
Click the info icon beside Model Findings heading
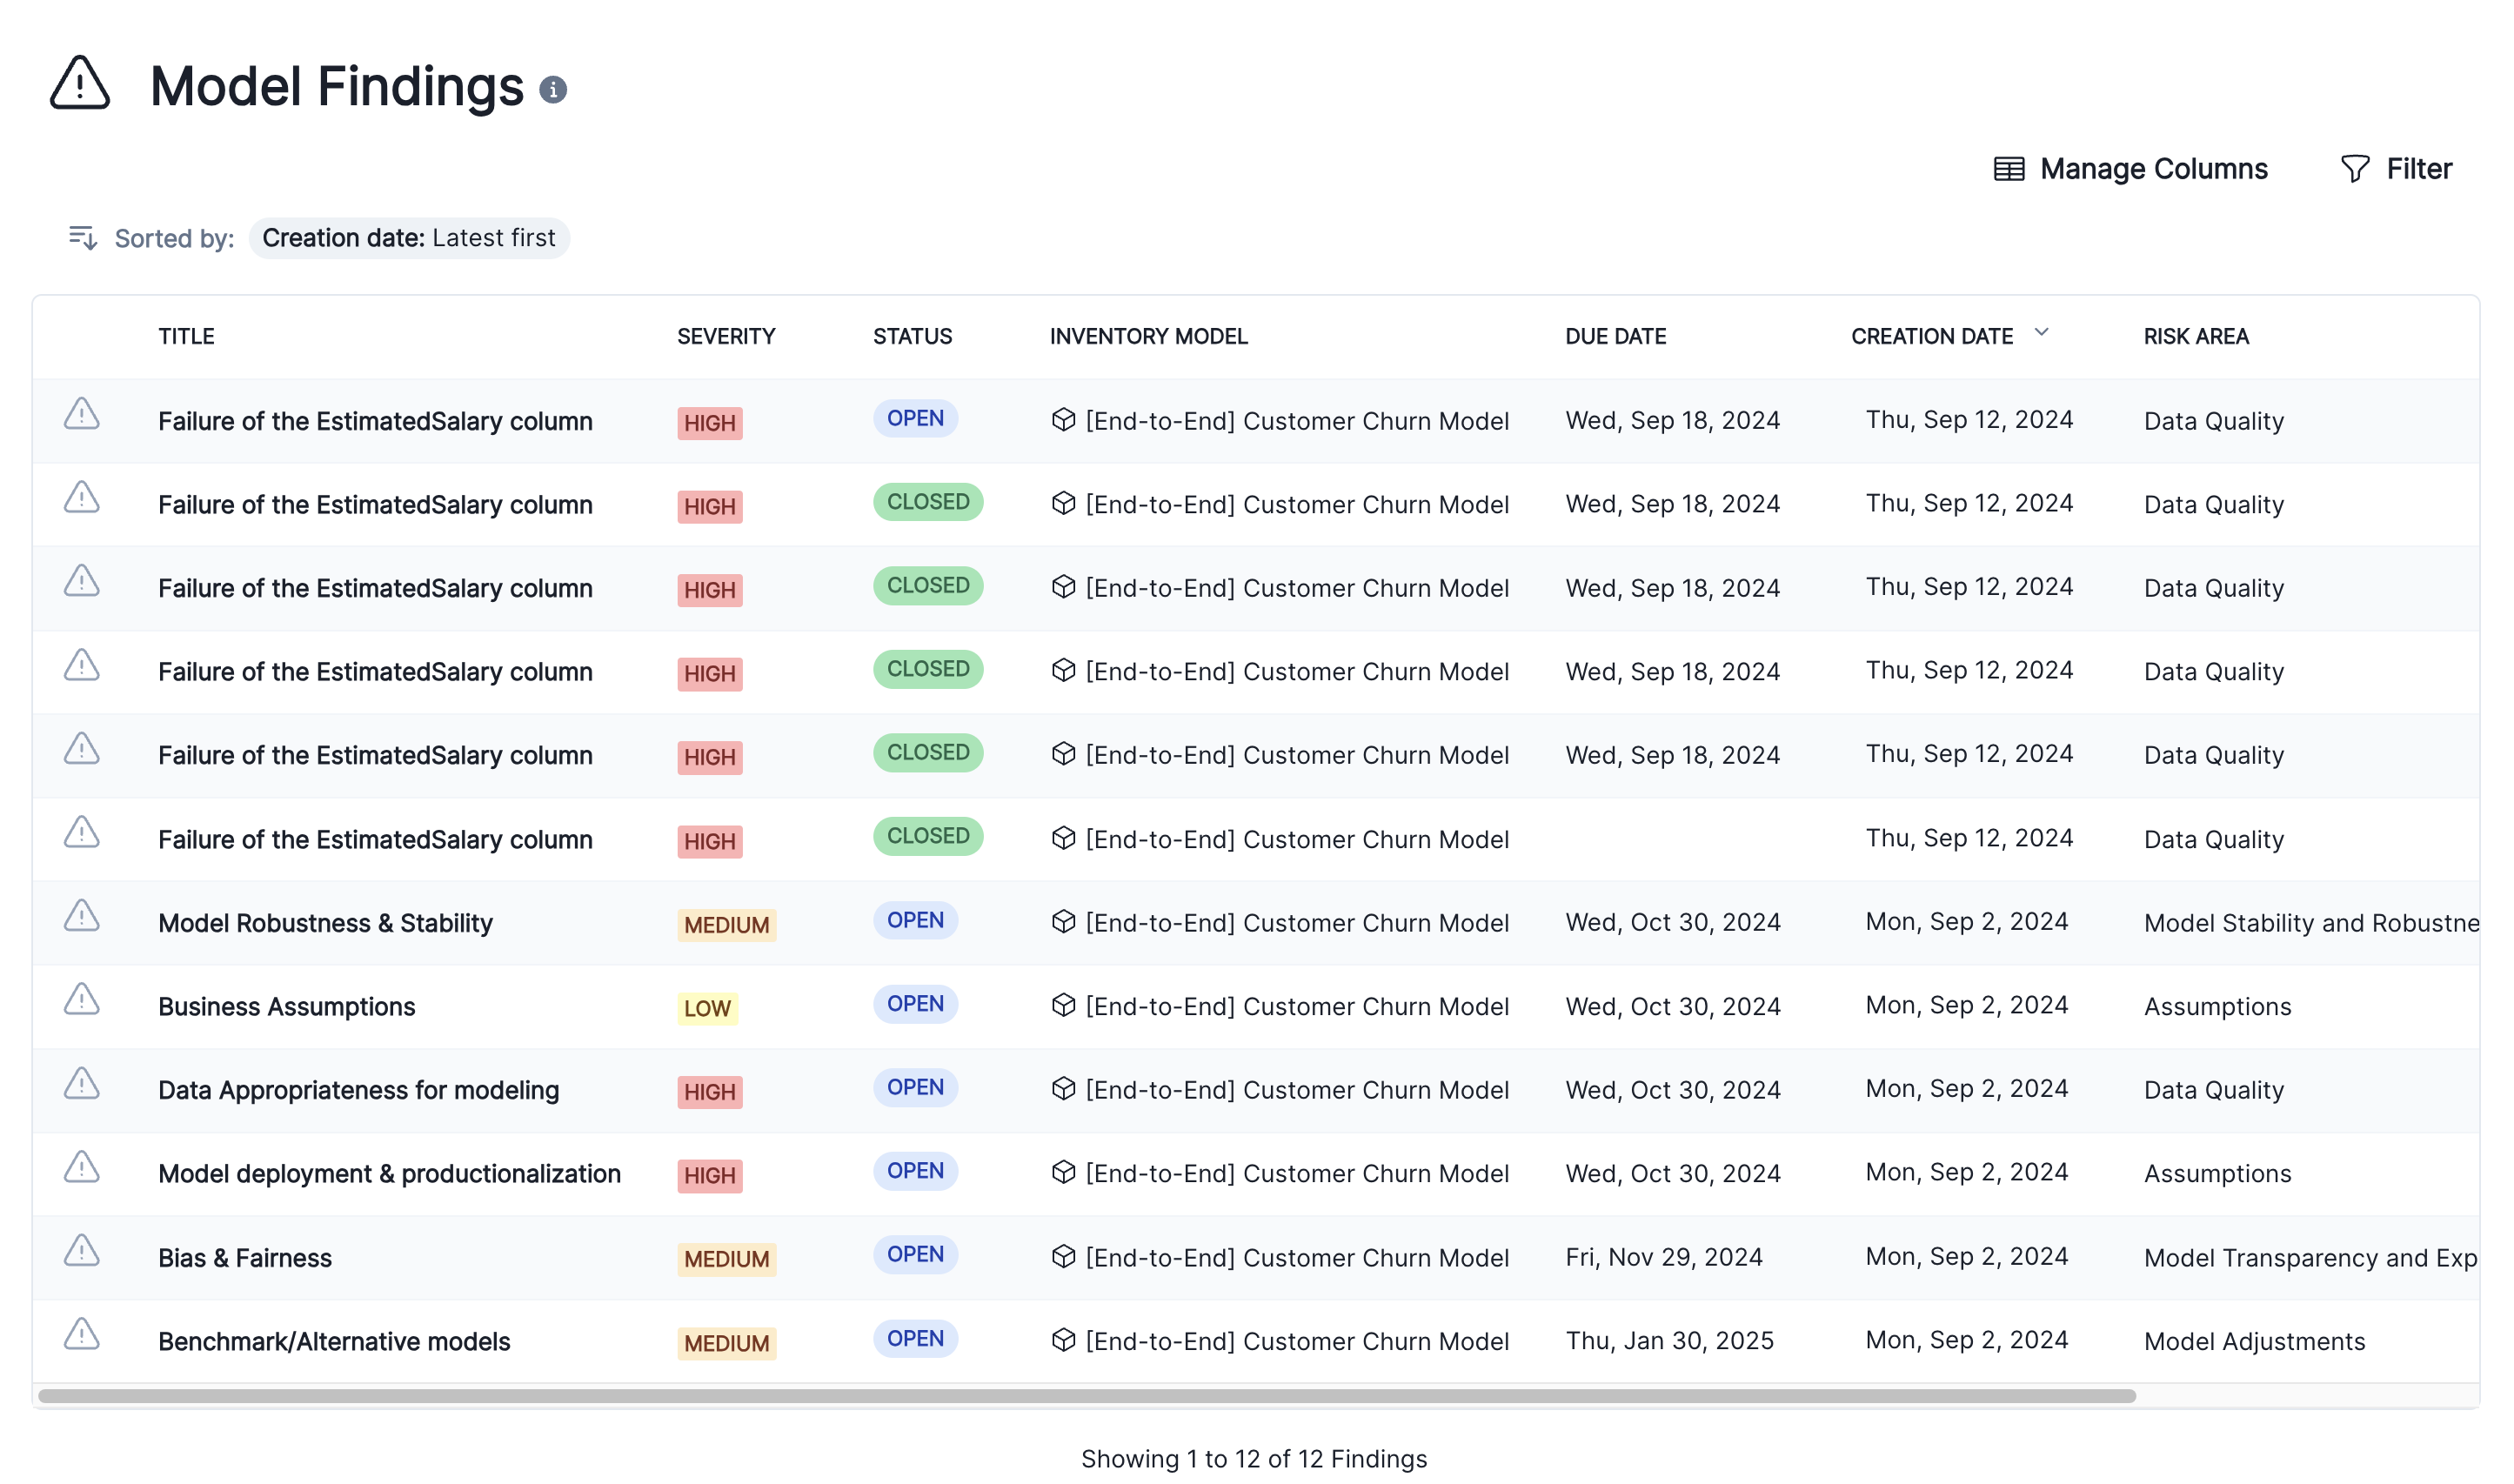click(x=554, y=88)
